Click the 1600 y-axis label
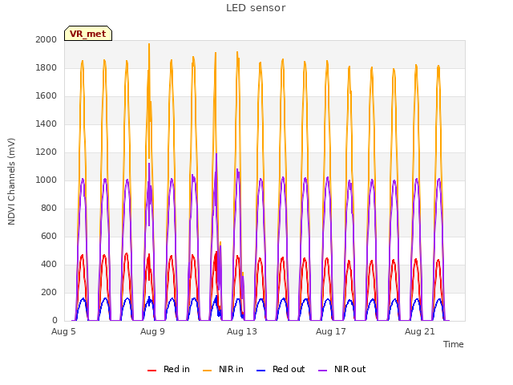This screenshot has height=385, width=513. coord(46,96)
